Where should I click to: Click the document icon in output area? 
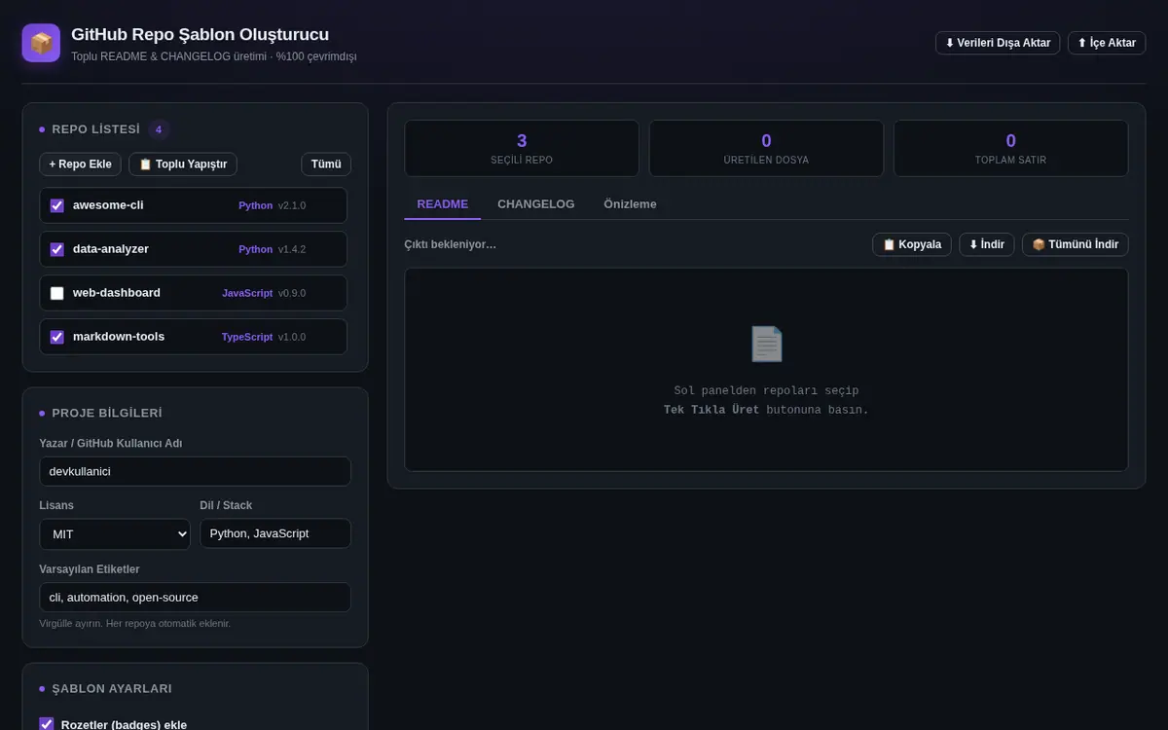[x=766, y=344]
